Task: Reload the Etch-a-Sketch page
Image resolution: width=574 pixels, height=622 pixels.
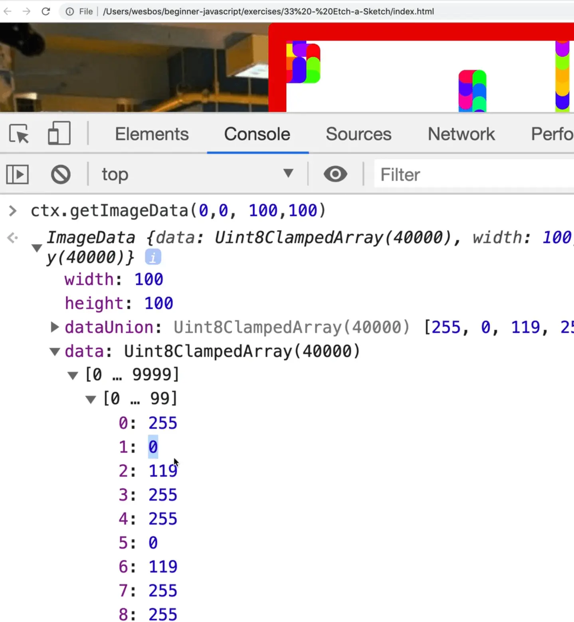Action: 45,11
